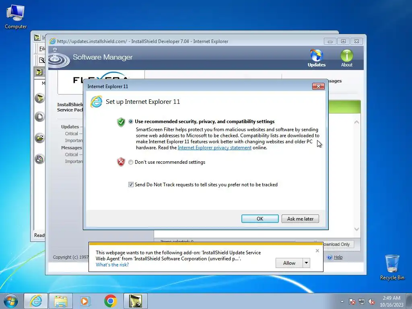
Task: Open the network status tray icon
Action: 362,301
